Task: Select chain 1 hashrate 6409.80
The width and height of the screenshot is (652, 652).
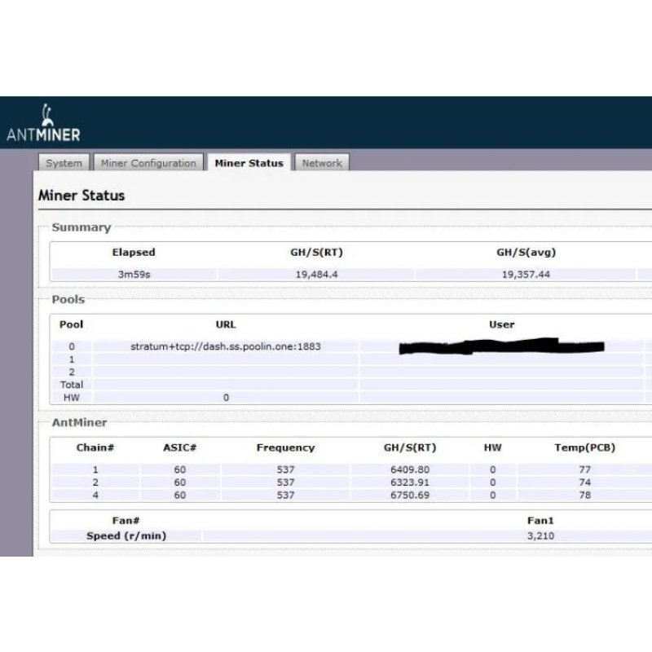Action: coord(410,469)
